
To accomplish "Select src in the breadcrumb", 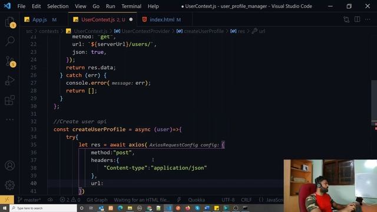I will (29, 31).
